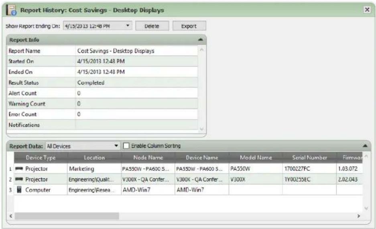Click down arrow of Report Data vertical scrollbar

pyautogui.click(x=366, y=209)
